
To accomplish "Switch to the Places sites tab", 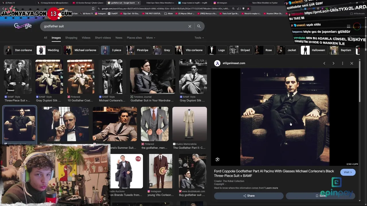I will click(x=134, y=38).
